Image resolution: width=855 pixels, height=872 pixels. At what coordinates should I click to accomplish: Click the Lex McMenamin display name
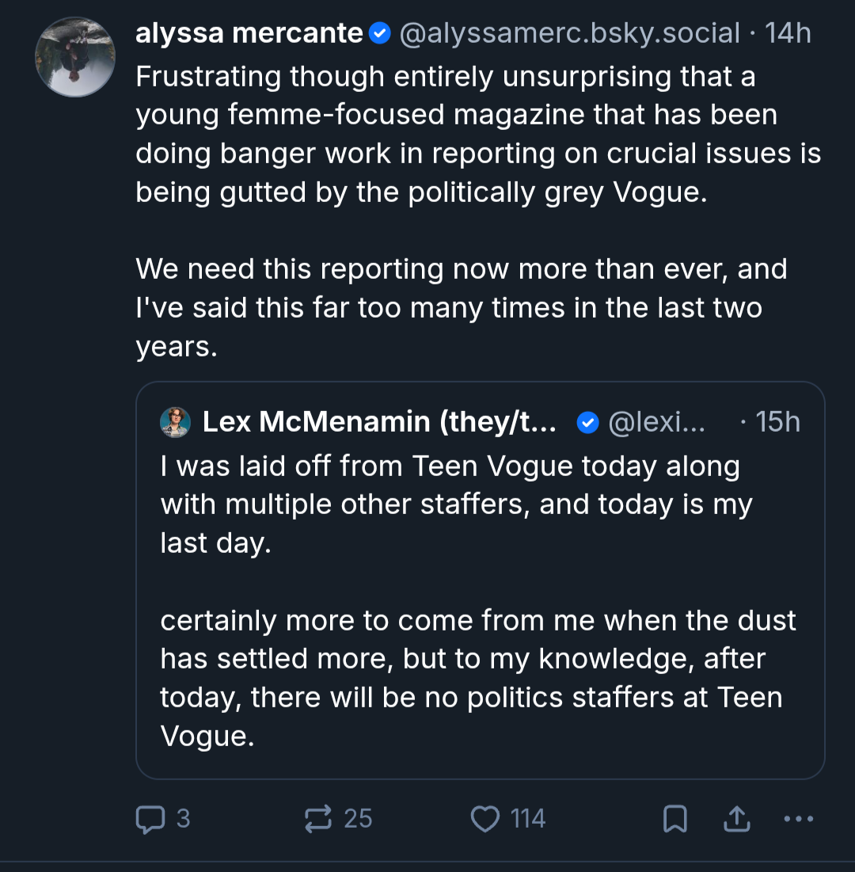(x=379, y=422)
